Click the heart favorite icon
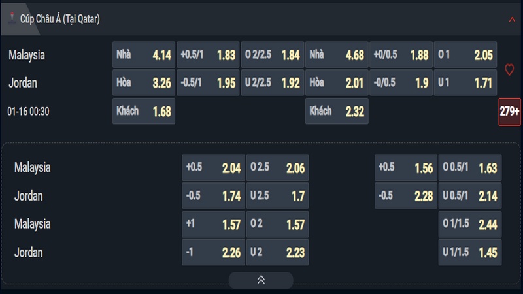This screenshot has height=294, width=523. tap(509, 70)
